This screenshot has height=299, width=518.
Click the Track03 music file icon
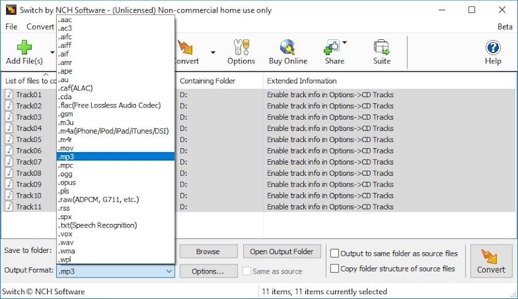coord(9,117)
